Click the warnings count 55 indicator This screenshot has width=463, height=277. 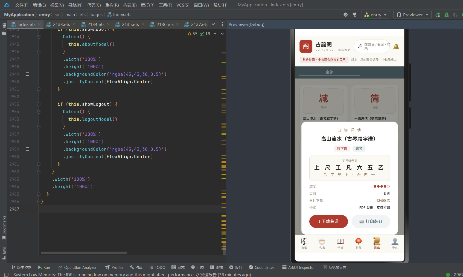point(193,34)
